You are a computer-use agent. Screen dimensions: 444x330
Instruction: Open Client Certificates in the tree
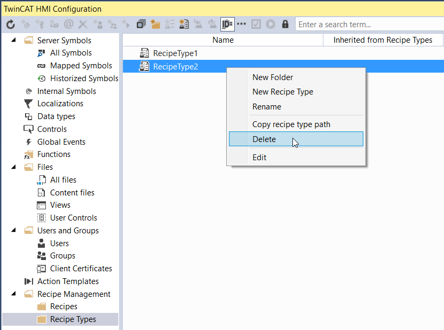point(81,269)
